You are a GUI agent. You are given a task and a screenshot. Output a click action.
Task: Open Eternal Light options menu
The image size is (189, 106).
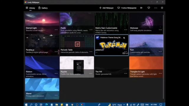pyautogui.click(x=56, y=30)
